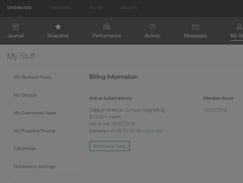
Task: Click the Catalyst Athletics subscription name
Action: 127,110
